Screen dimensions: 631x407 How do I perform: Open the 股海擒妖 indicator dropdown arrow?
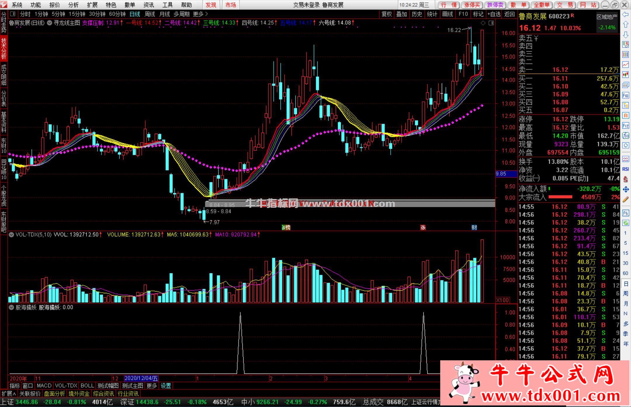point(11,307)
